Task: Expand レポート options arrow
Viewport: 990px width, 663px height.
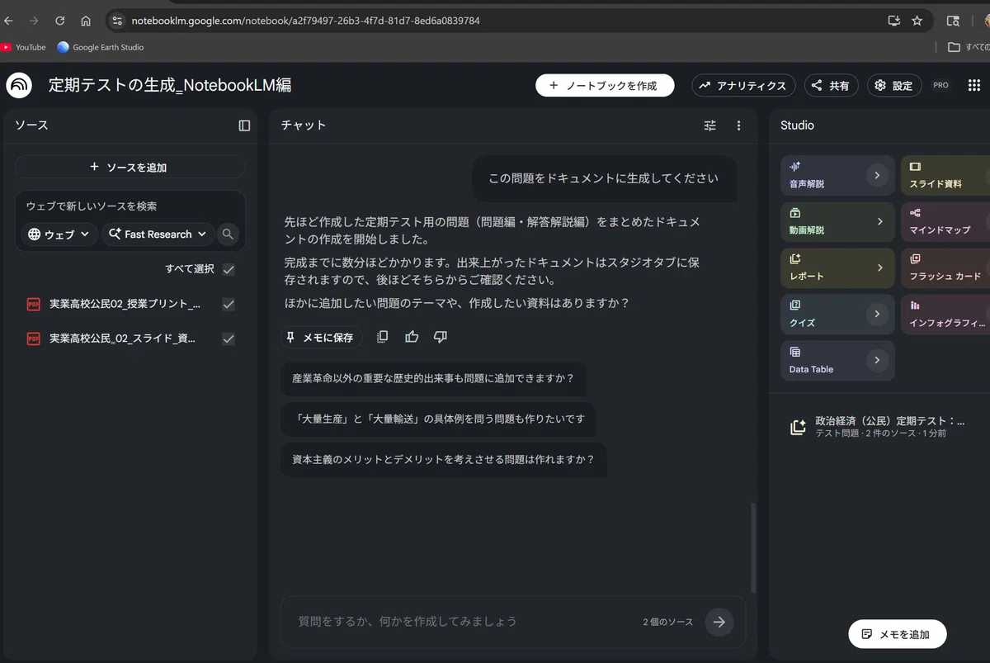Action: pos(879,268)
